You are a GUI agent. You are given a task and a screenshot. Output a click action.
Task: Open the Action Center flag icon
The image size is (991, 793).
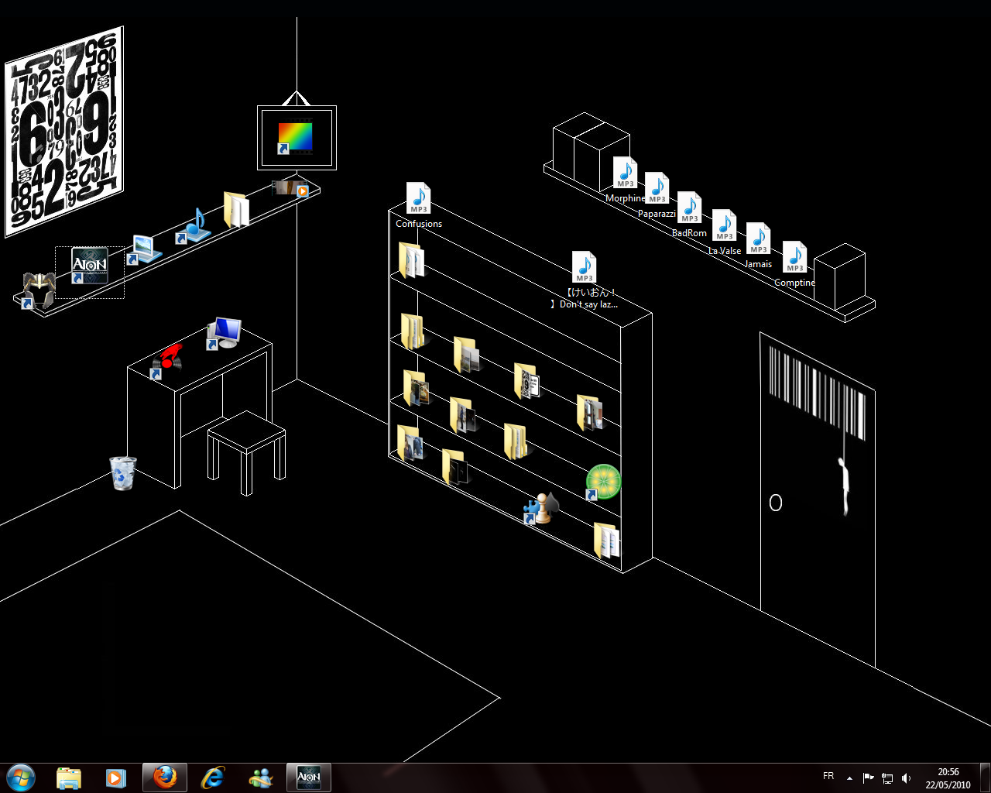[x=868, y=778]
